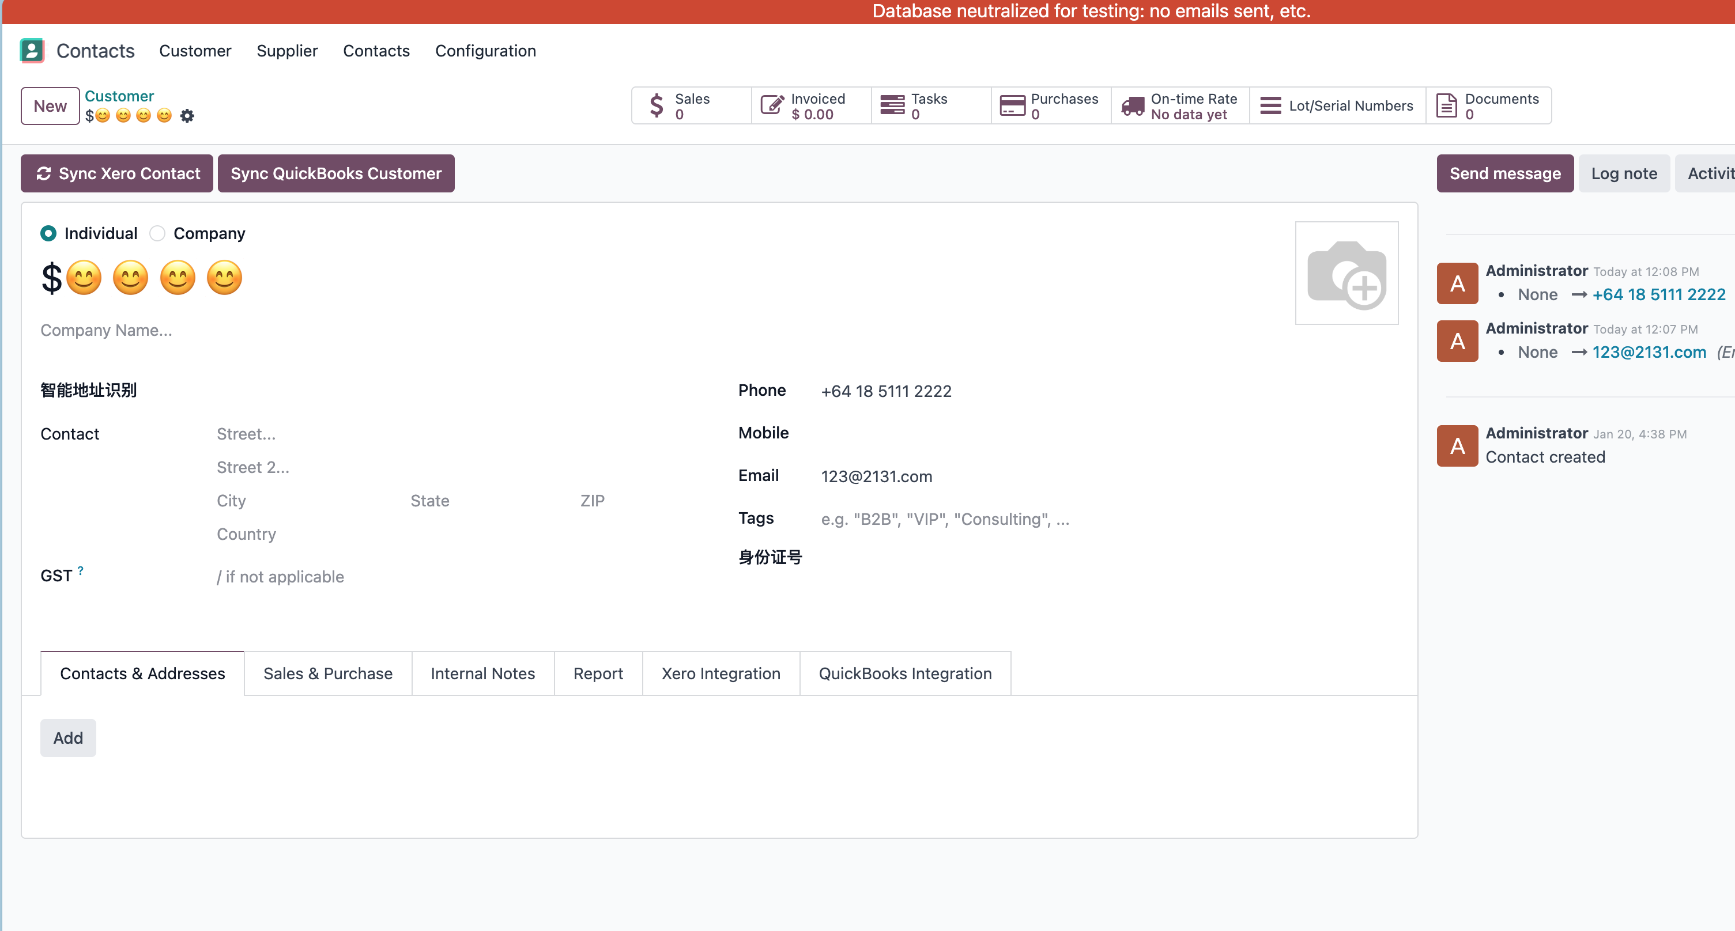Open the Customer menu
This screenshot has width=1735, height=931.
coord(195,51)
